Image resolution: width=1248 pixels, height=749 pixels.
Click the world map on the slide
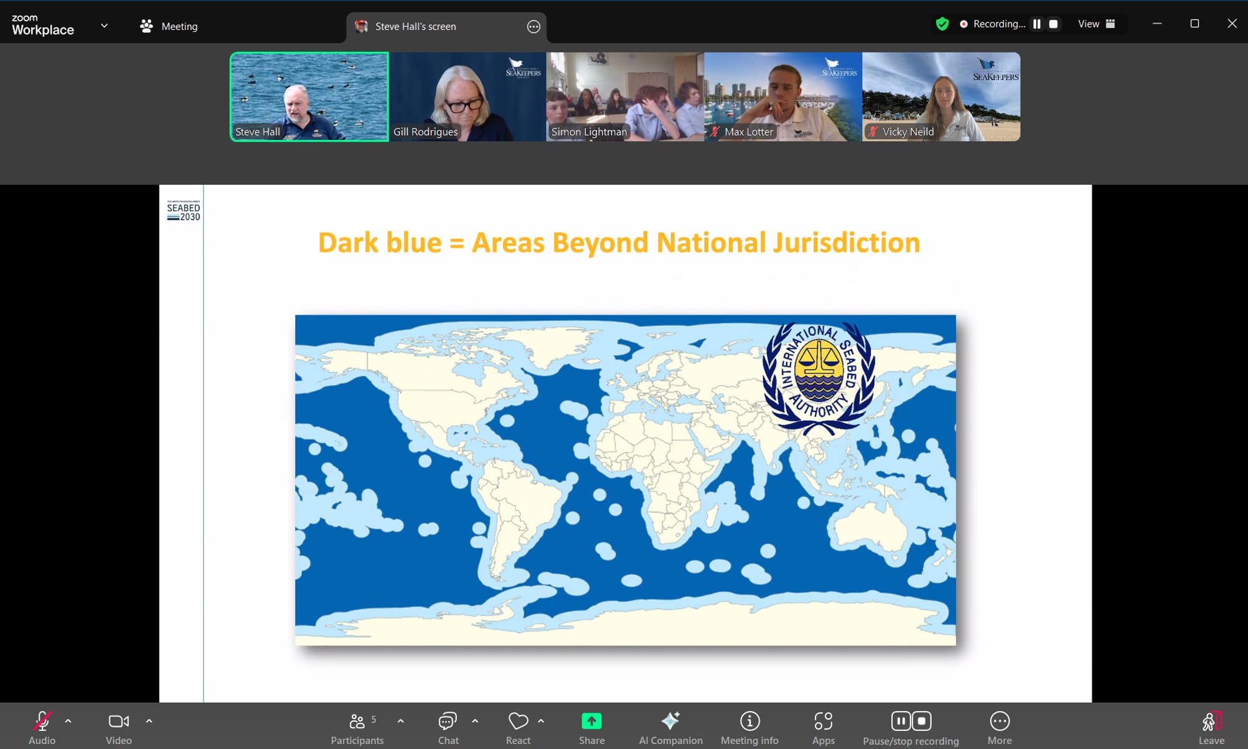point(625,480)
